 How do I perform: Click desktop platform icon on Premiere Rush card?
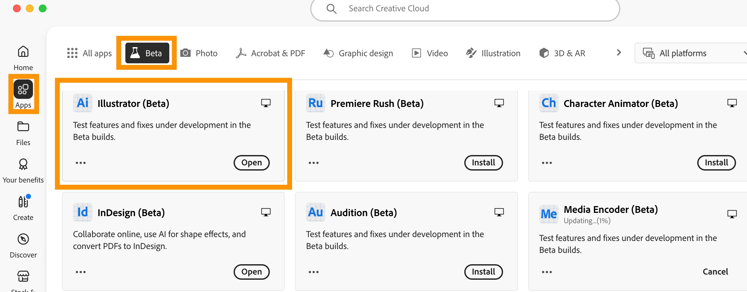click(499, 103)
